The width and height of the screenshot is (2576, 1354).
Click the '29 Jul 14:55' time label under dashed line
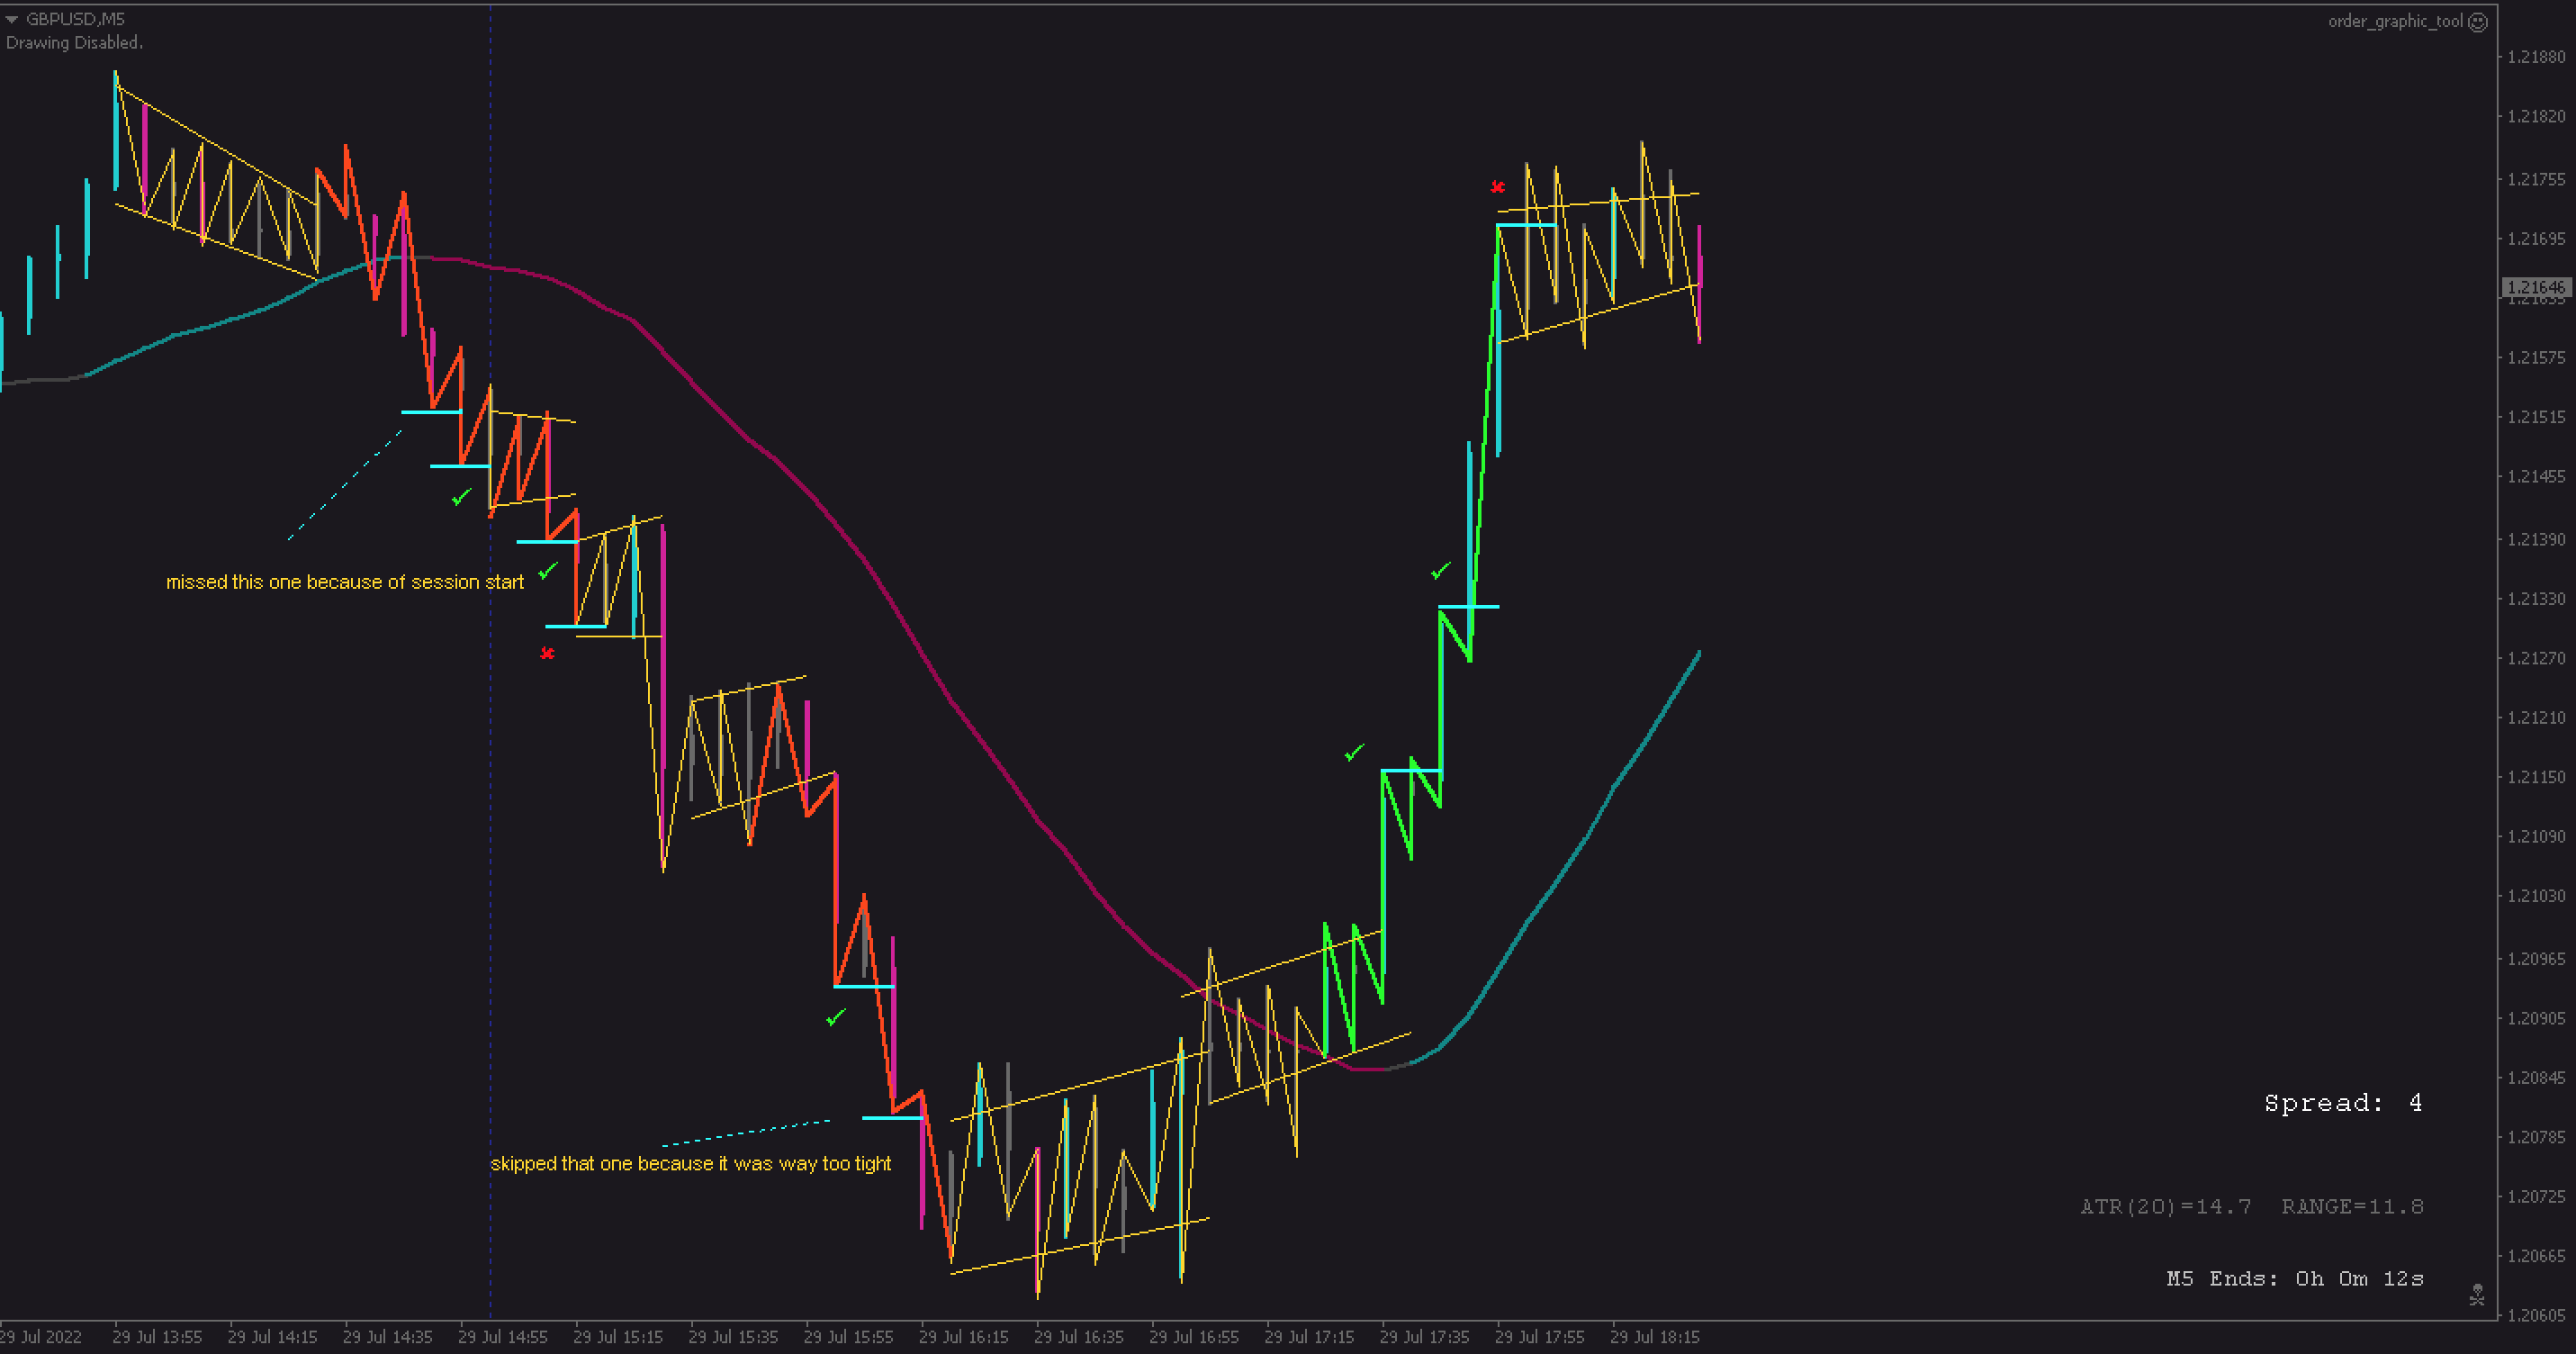click(x=502, y=1337)
